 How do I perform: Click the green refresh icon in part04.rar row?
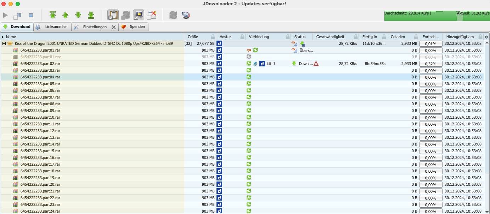point(249,77)
